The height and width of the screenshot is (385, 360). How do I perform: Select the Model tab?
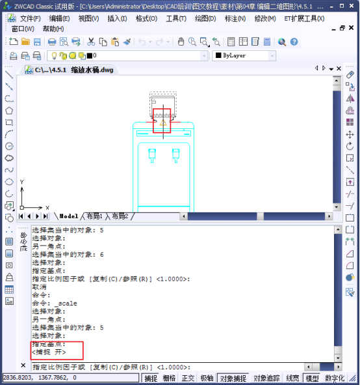[x=69, y=216]
